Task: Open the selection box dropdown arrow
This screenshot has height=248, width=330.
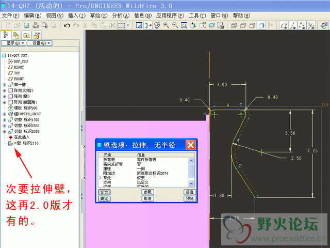Action: click(128, 25)
